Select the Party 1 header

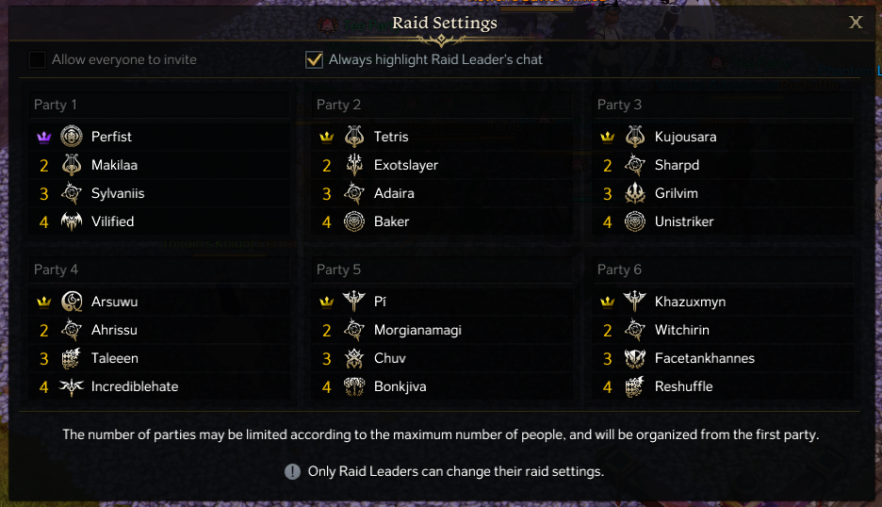(x=56, y=105)
